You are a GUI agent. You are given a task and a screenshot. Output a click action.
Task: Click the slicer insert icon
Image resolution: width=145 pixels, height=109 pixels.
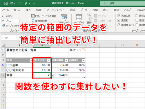click(64, 17)
